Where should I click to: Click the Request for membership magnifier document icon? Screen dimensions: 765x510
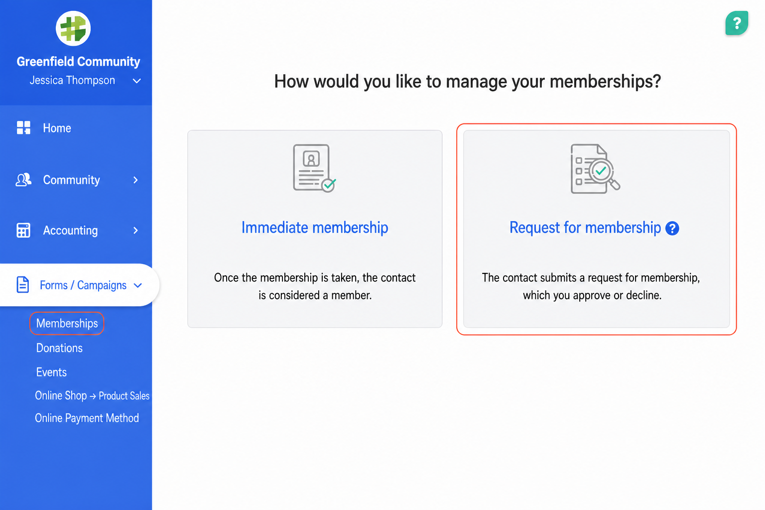595,169
